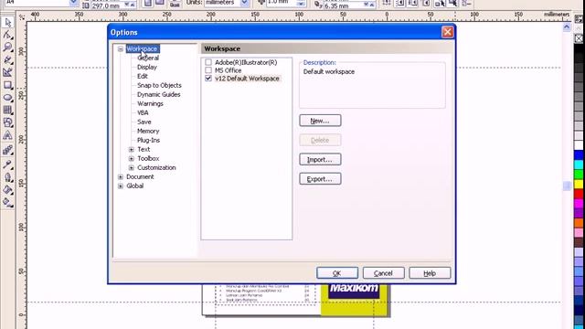
Task: Close the Options dialog with the X
Action: 447,32
